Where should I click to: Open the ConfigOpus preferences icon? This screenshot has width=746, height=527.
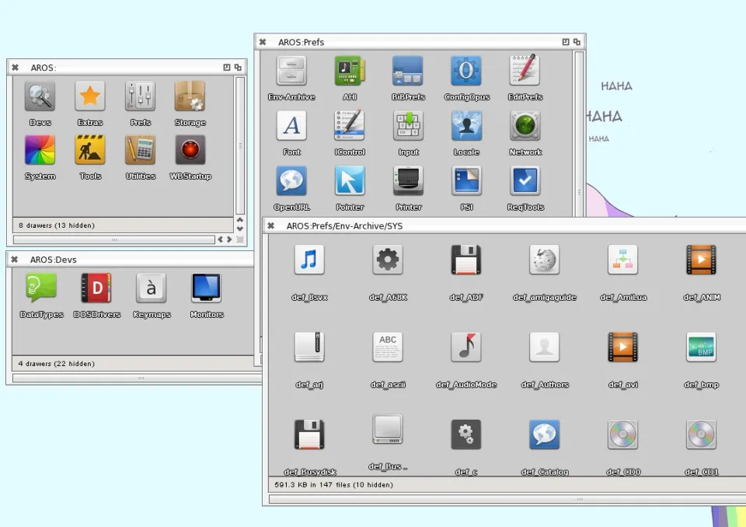[x=466, y=72]
